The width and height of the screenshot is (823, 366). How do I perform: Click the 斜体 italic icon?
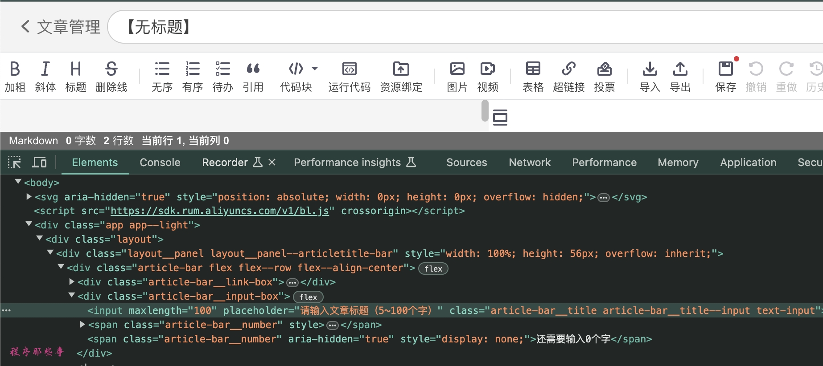45,76
